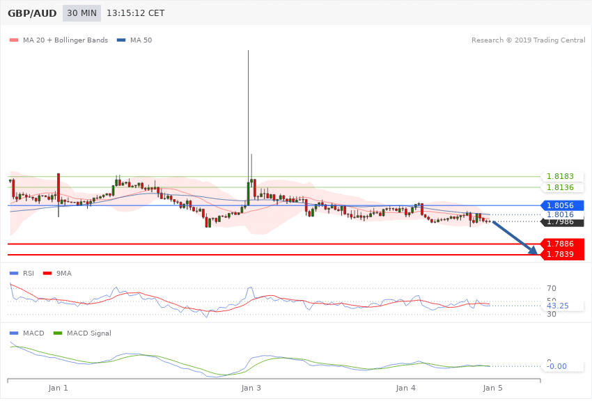
Task: Click the 1.8056 pivot price tag
Action: click(x=563, y=205)
